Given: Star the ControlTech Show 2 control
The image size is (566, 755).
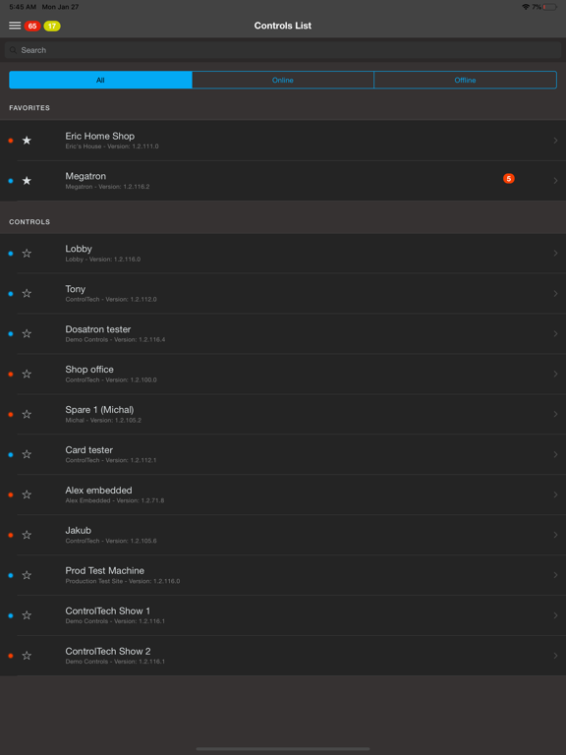Looking at the screenshot, I should pos(27,656).
